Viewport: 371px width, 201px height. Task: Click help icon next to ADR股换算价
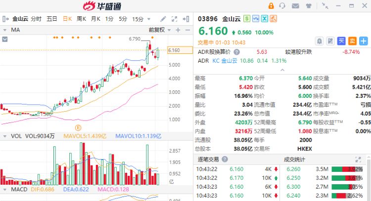tap(236, 52)
